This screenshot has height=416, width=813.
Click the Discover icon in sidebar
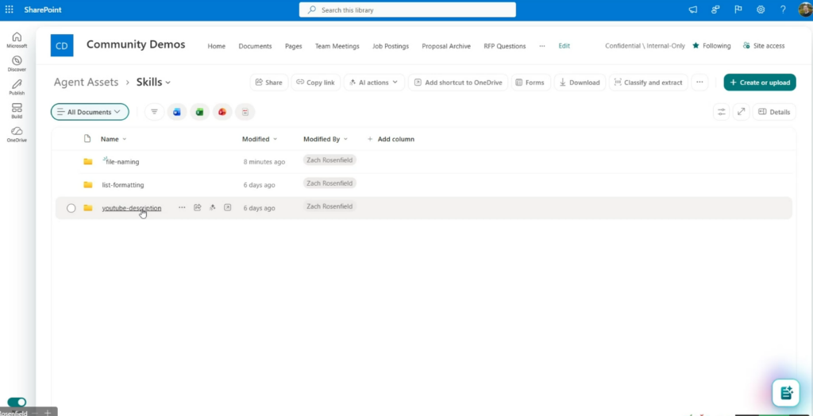pyautogui.click(x=17, y=64)
